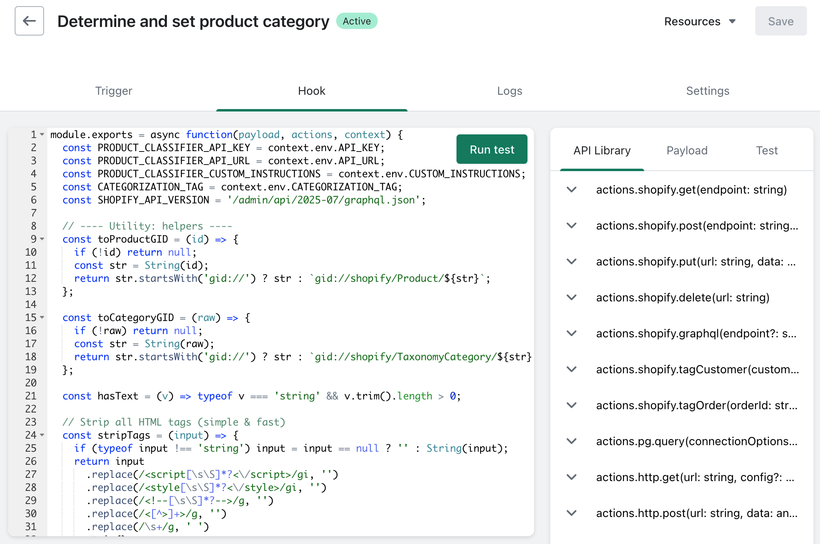The height and width of the screenshot is (544, 820).
Task: Expand the actions.shopify.delete chevron
Action: 572,297
